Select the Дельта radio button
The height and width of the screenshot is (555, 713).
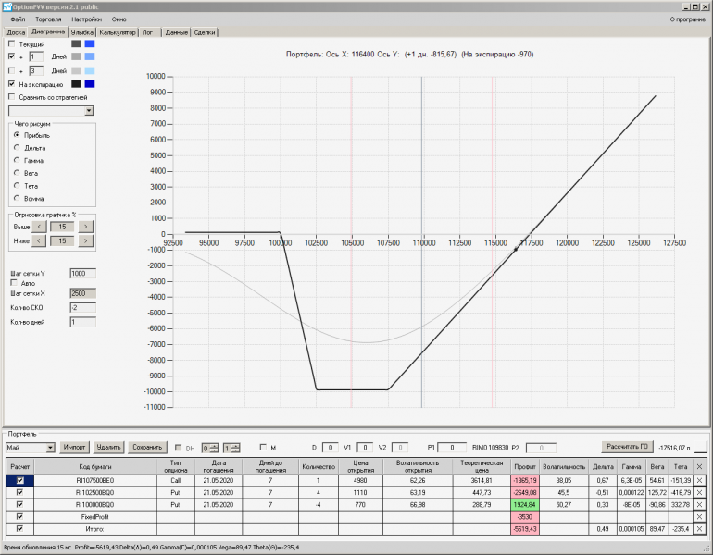tap(17, 148)
